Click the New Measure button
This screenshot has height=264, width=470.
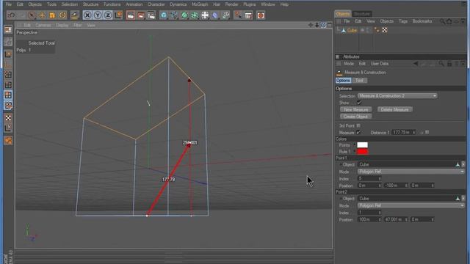[355, 109]
